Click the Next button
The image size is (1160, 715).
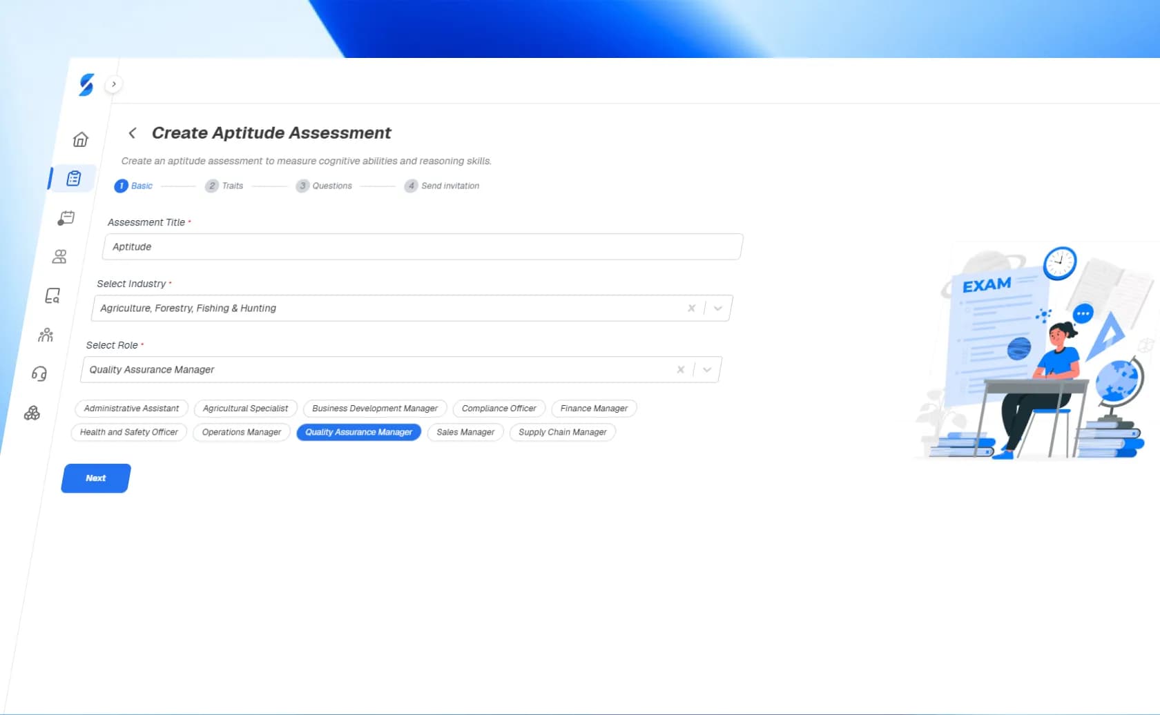coord(95,478)
